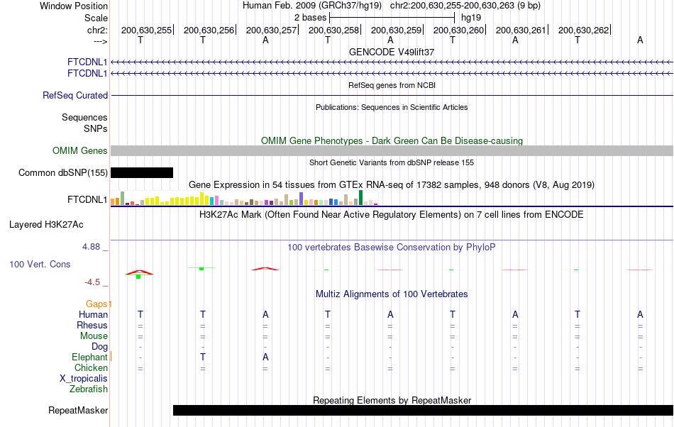Click the Layered H3K27Ac track label
Image resolution: width=674 pixels, height=427 pixels.
pyautogui.click(x=46, y=224)
